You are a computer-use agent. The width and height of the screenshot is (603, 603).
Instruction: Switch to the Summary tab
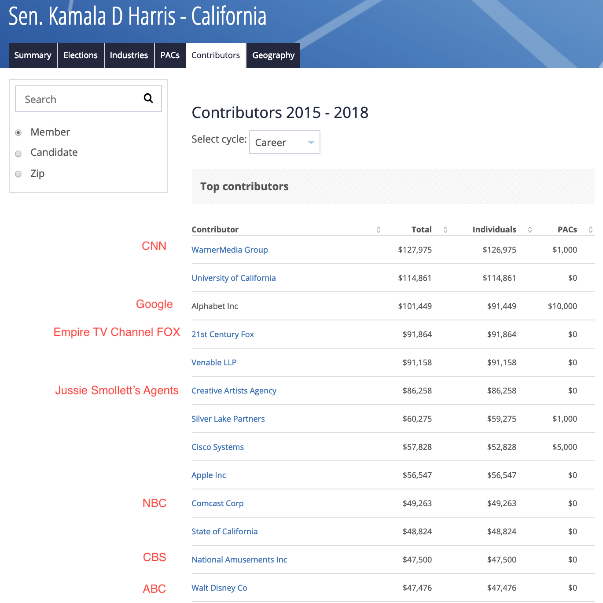point(33,55)
